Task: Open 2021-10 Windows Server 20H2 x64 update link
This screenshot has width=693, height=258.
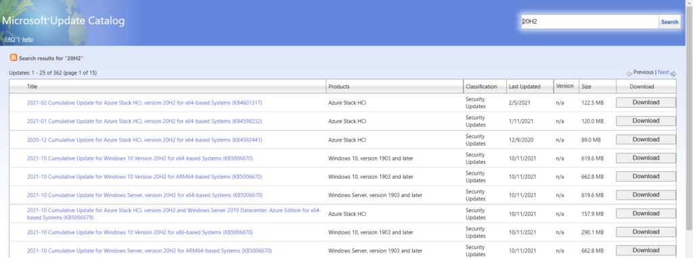Action: (x=145, y=195)
